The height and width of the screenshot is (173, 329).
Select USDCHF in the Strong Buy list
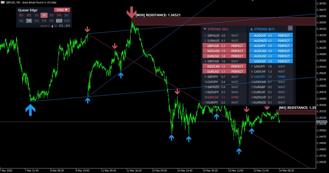tap(271, 61)
